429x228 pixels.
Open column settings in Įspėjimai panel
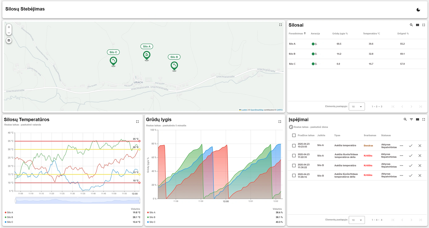click(x=417, y=119)
